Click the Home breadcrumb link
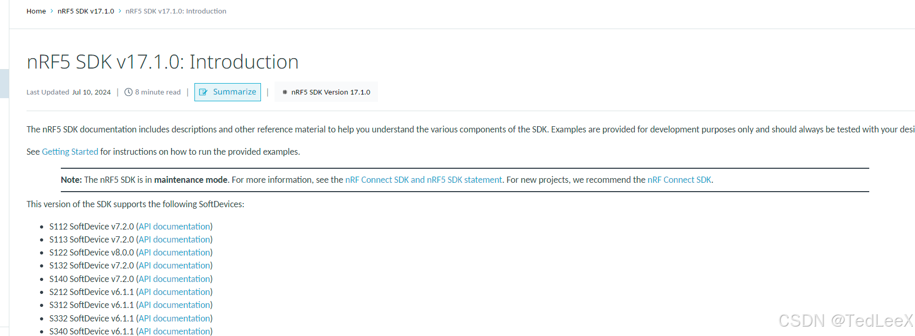Image resolution: width=915 pixels, height=336 pixels. (35, 11)
